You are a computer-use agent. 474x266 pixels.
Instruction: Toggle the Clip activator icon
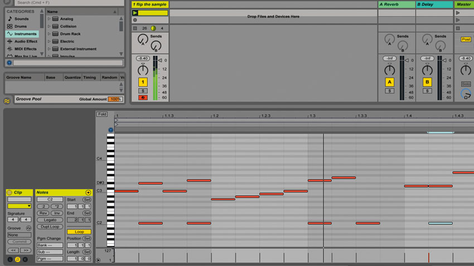[9, 193]
